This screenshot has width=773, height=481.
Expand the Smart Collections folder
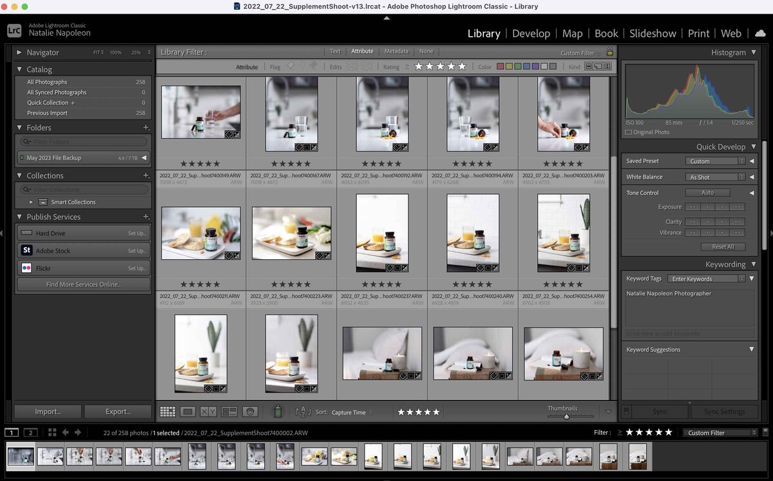coord(31,202)
